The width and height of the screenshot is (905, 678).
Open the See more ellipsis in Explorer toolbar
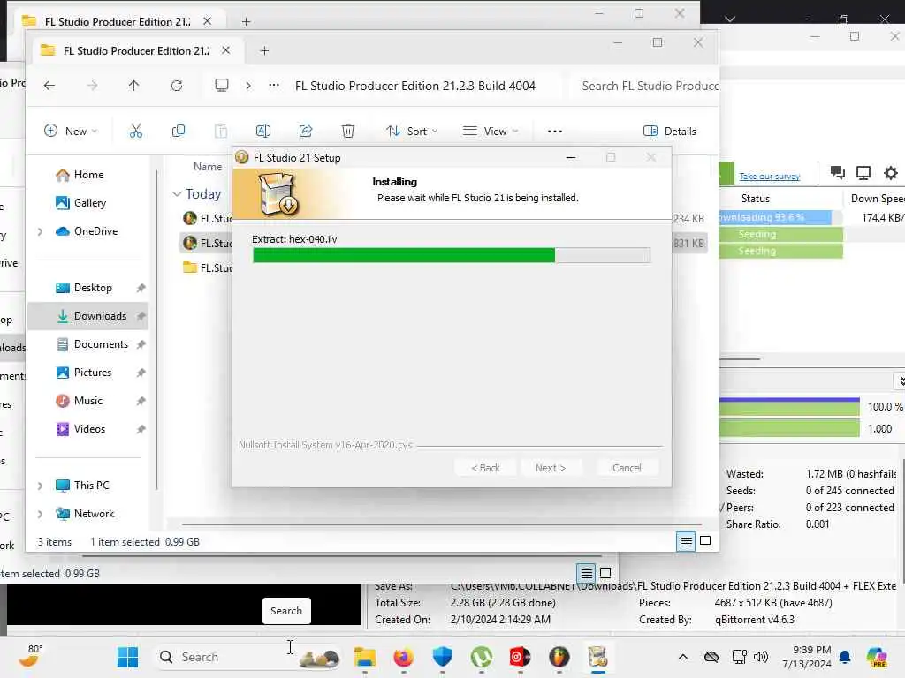pyautogui.click(x=555, y=132)
